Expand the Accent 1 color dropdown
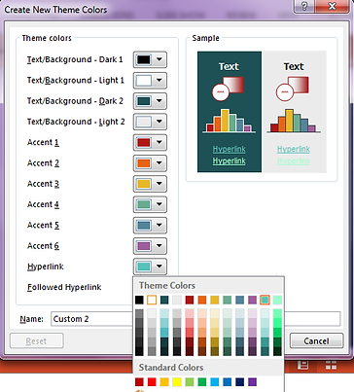354x392 pixels. (150, 142)
